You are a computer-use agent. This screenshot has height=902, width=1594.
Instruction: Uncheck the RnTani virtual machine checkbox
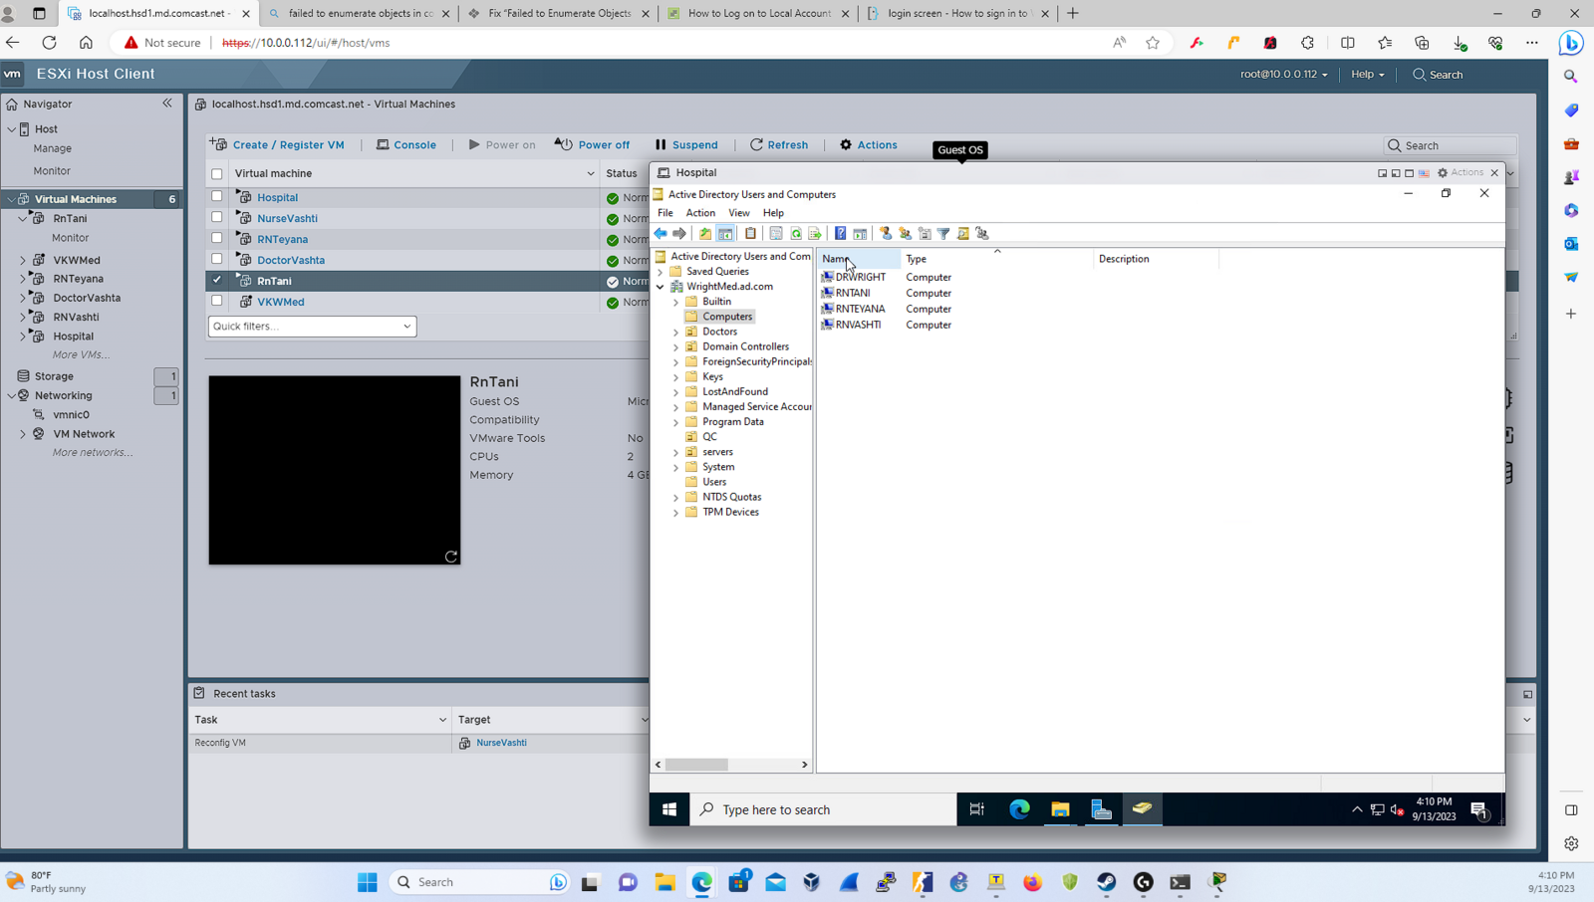click(217, 281)
